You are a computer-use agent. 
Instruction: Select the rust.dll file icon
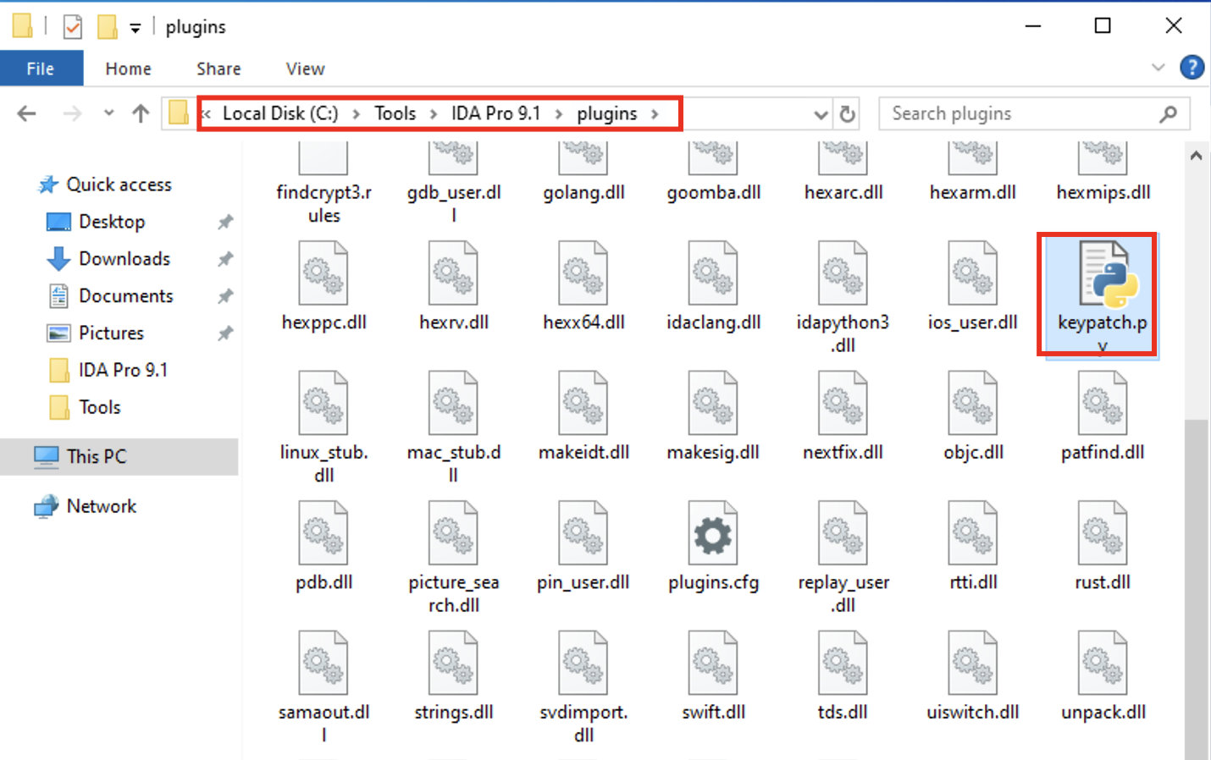(1103, 533)
